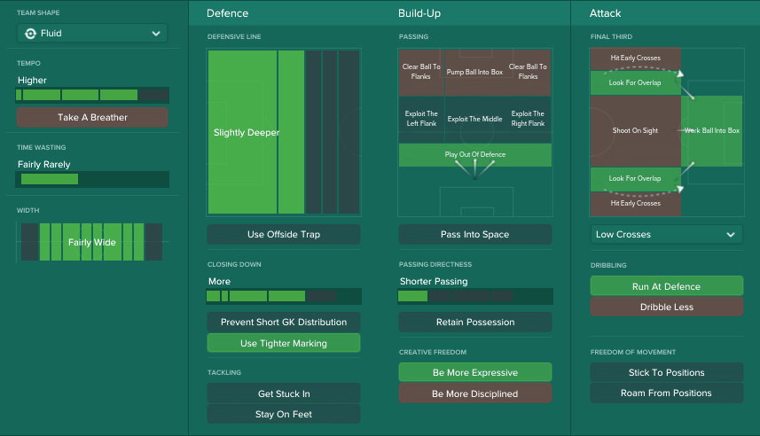Toggle Take A Breather option
The width and height of the screenshot is (760, 436).
point(92,117)
